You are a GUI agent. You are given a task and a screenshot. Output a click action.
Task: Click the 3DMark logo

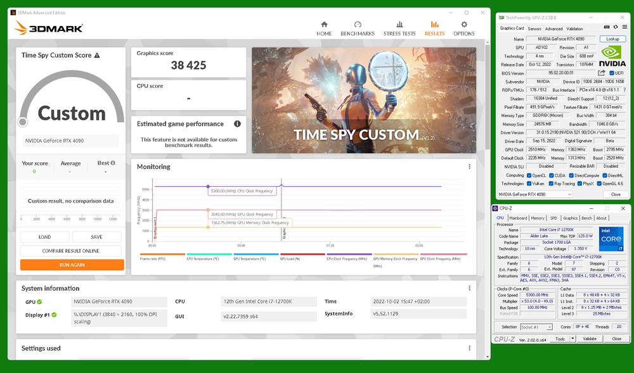pyautogui.click(x=49, y=28)
